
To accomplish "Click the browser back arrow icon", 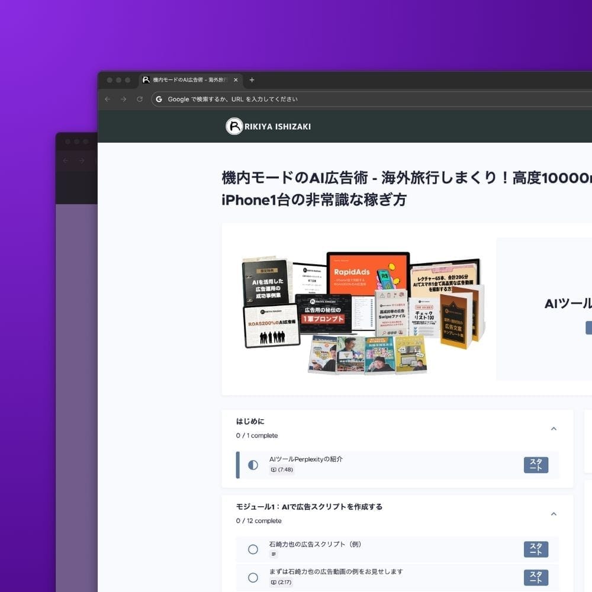I will (x=107, y=99).
